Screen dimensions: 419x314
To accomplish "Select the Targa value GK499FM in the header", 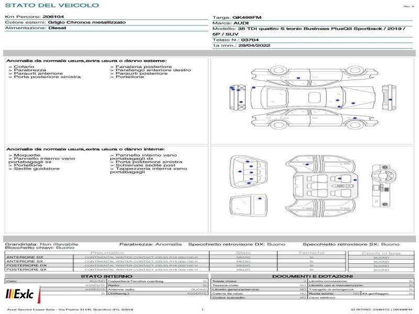I will coord(247,18).
